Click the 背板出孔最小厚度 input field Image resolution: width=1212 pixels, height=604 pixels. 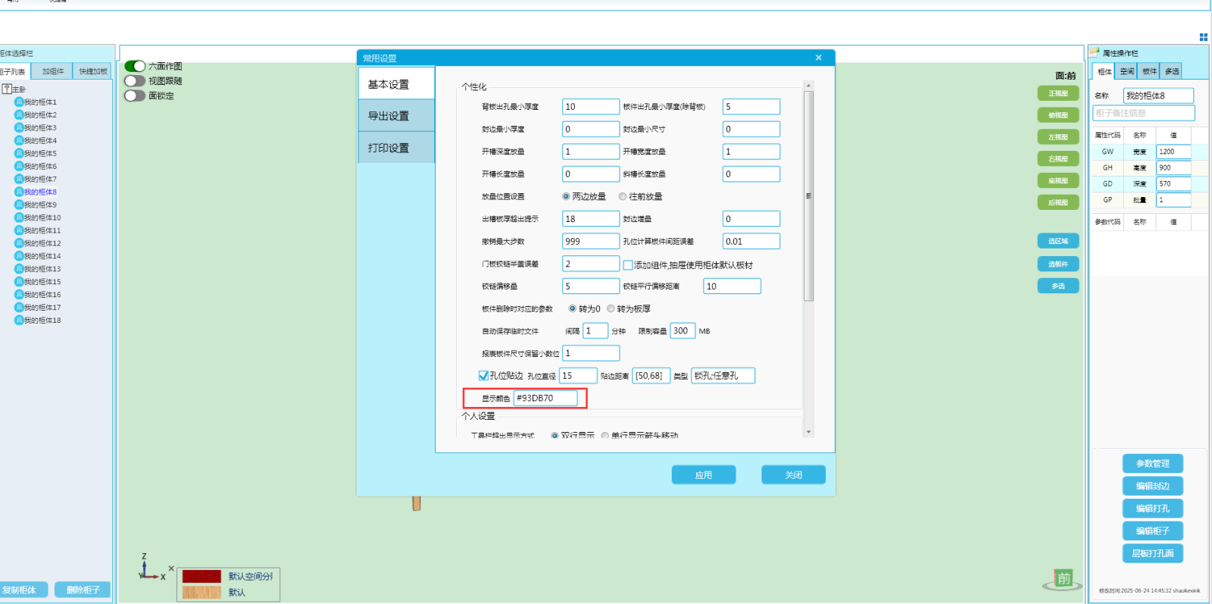[591, 107]
